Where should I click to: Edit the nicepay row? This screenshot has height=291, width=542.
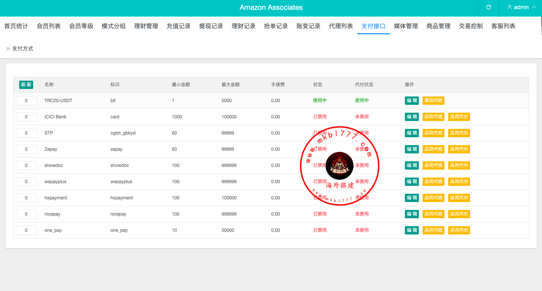click(x=412, y=214)
